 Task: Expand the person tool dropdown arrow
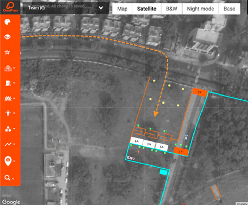[14, 113]
